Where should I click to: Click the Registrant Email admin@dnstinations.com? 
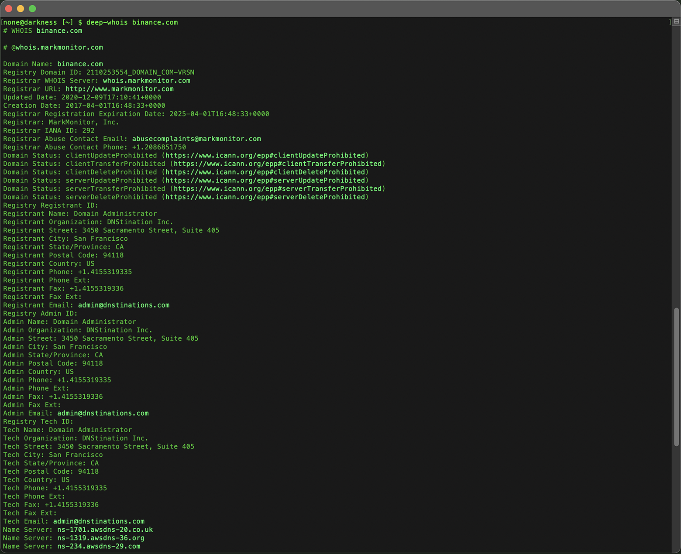coord(124,305)
